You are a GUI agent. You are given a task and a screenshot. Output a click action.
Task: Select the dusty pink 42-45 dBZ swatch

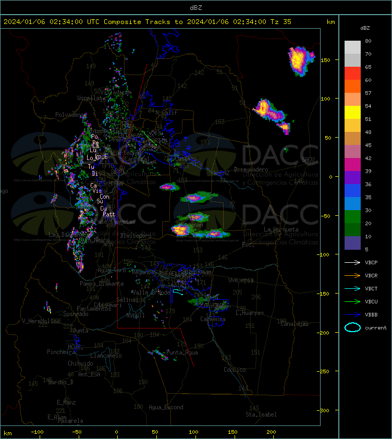(352, 152)
